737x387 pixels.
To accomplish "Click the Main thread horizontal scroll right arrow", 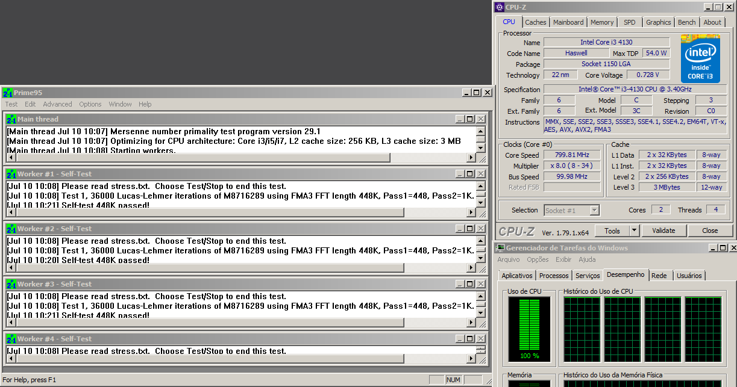I will (x=471, y=158).
